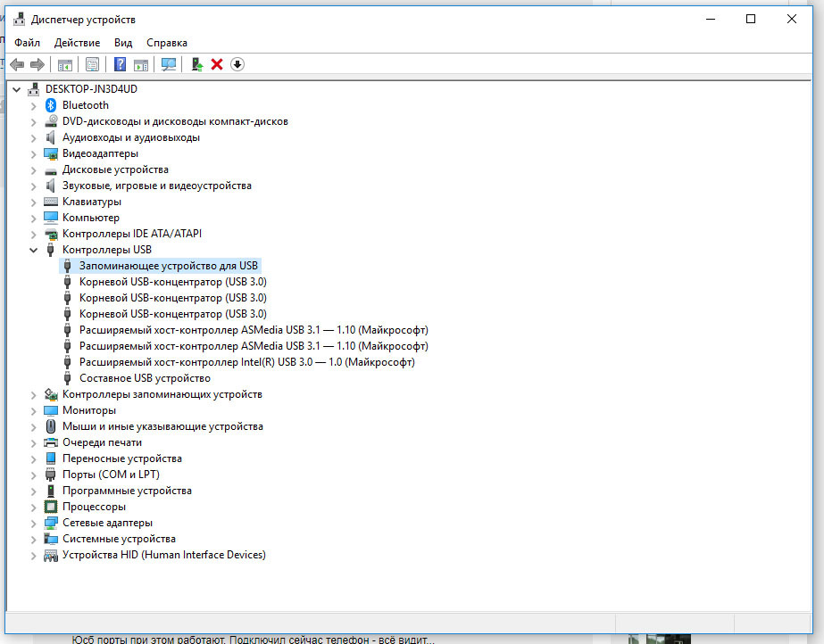Expand Аудиовходы и аудиовыходы branch
This screenshot has width=824, height=644.
tap(34, 138)
